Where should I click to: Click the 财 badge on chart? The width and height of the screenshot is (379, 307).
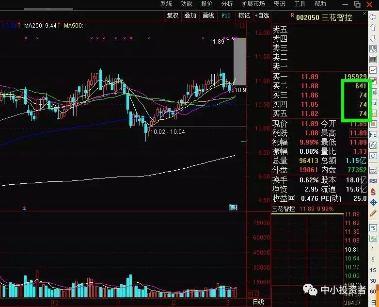[233, 207]
